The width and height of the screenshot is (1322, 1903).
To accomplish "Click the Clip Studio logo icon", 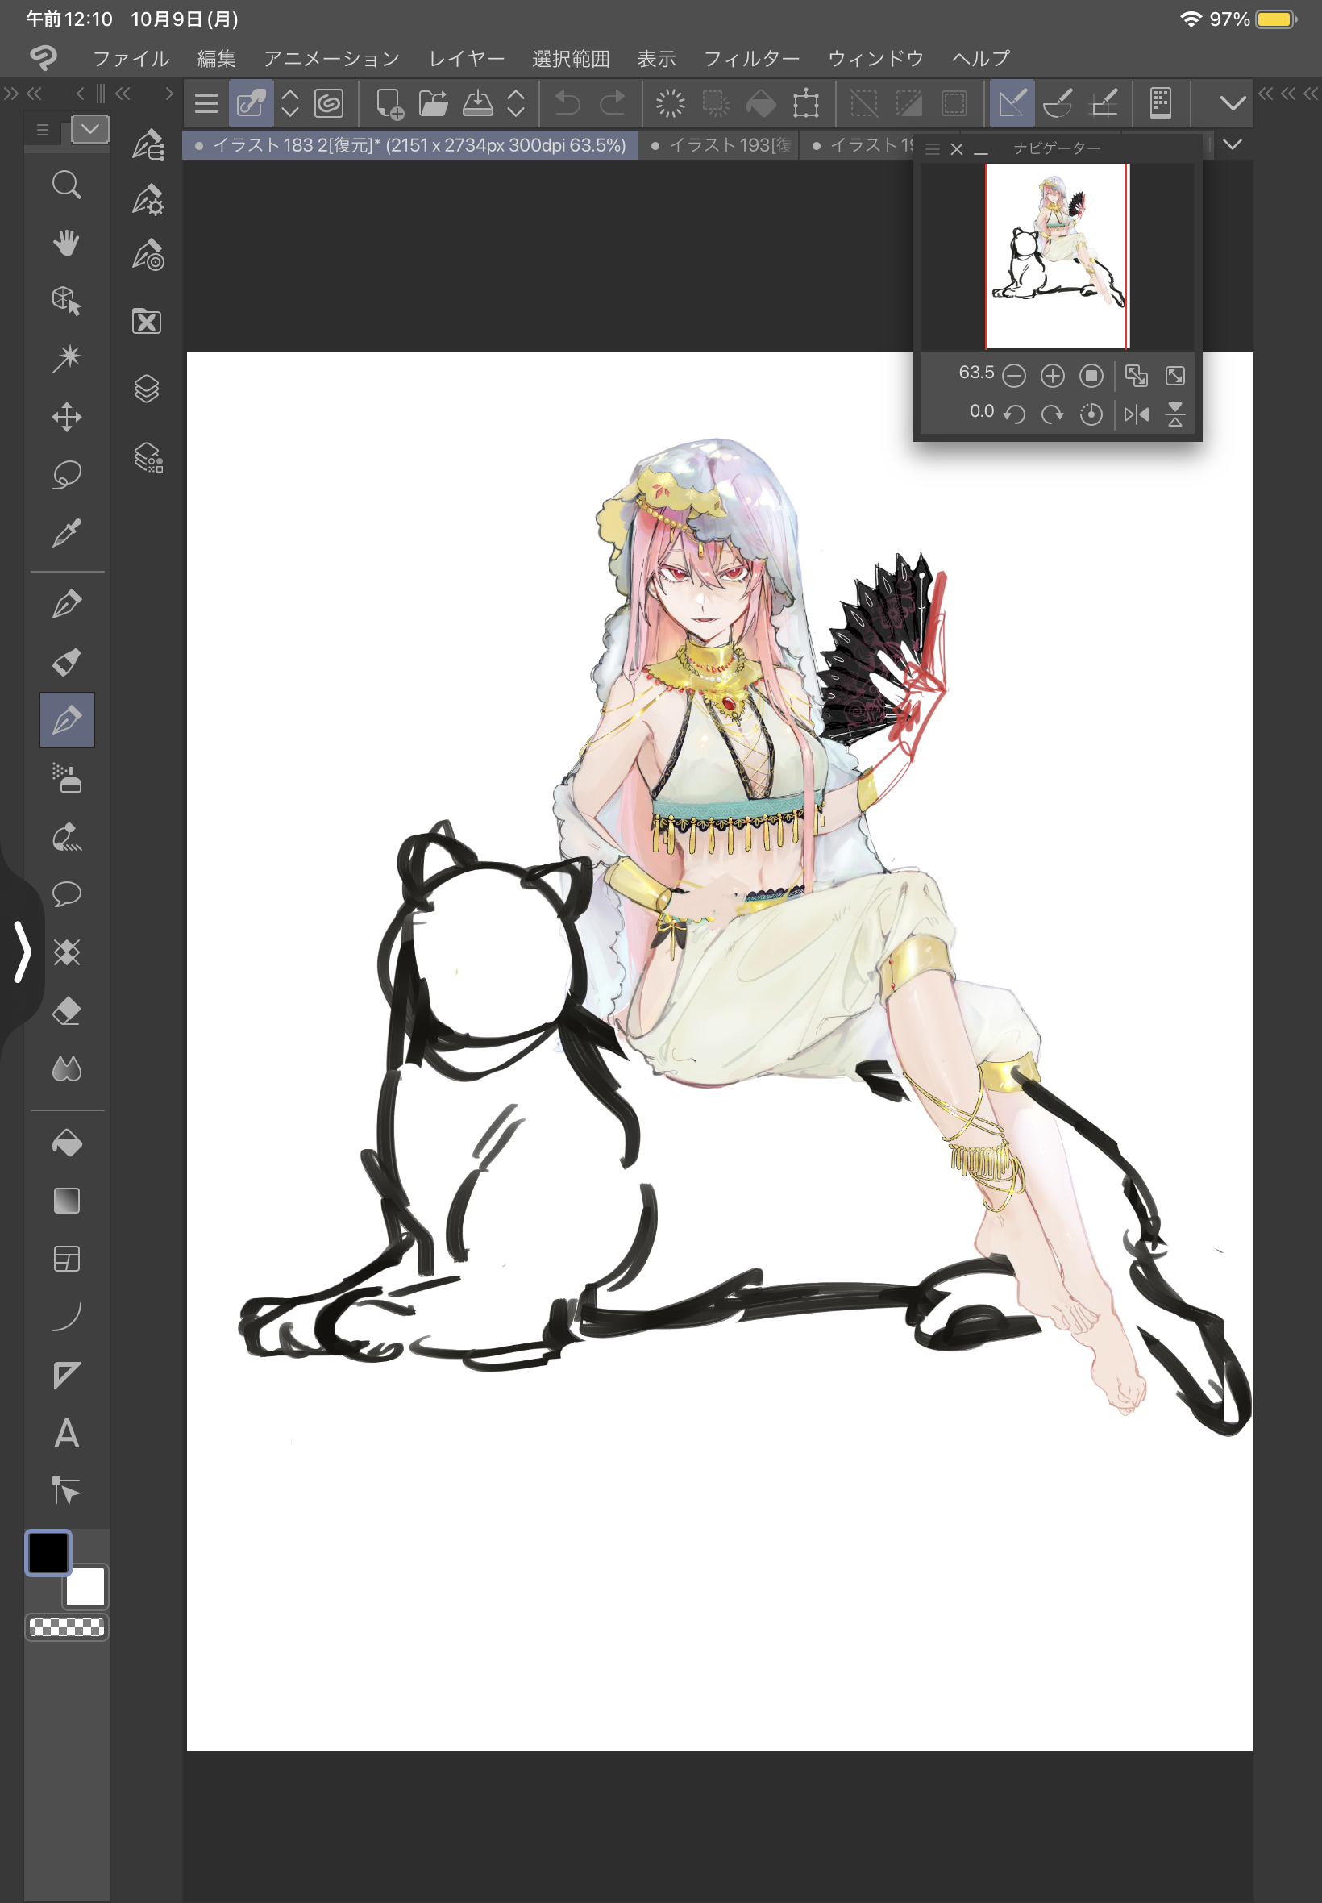I will [x=44, y=58].
